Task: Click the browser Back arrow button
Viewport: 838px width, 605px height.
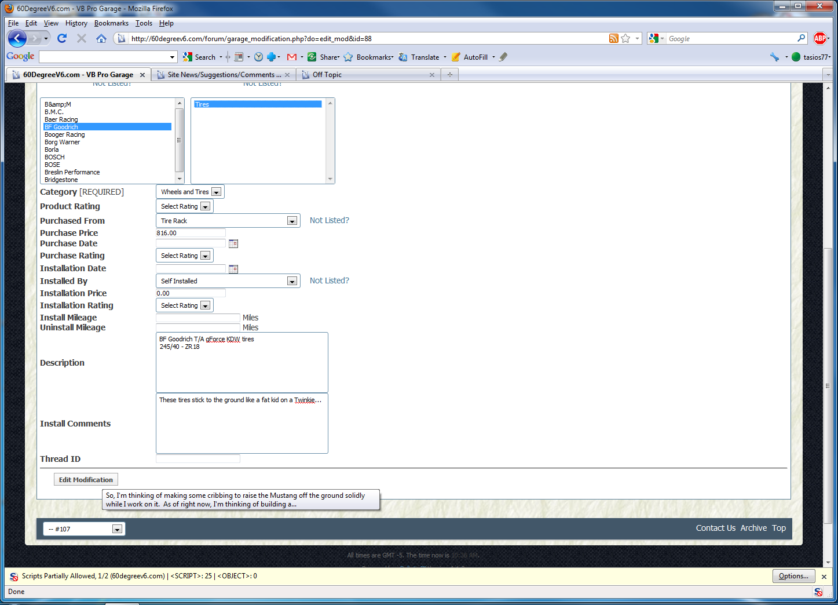Action: (x=17, y=39)
